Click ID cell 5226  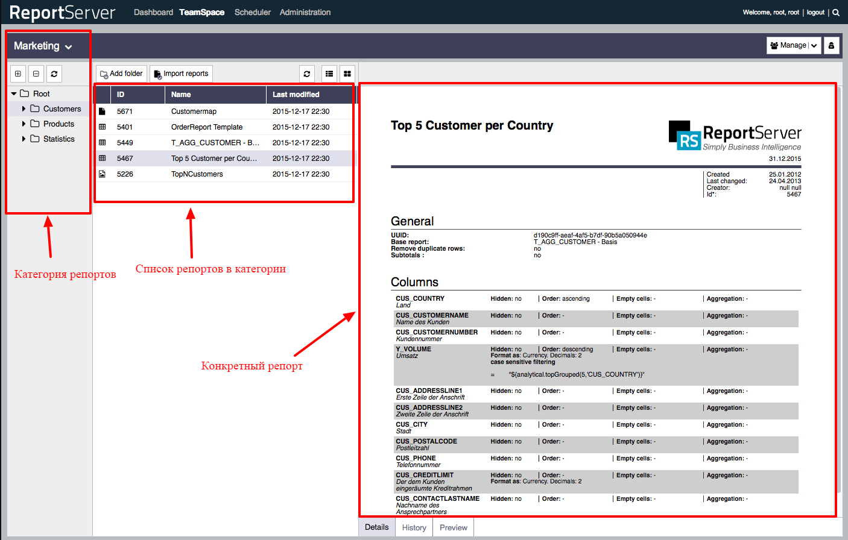coord(125,174)
